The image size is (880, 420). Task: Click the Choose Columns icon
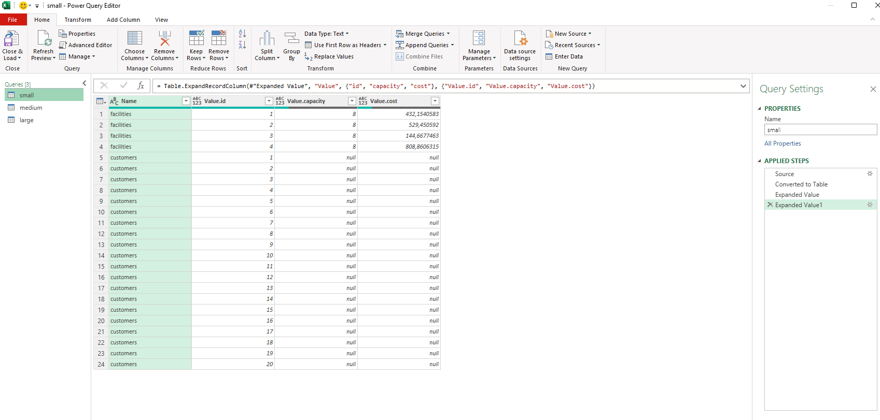135,38
